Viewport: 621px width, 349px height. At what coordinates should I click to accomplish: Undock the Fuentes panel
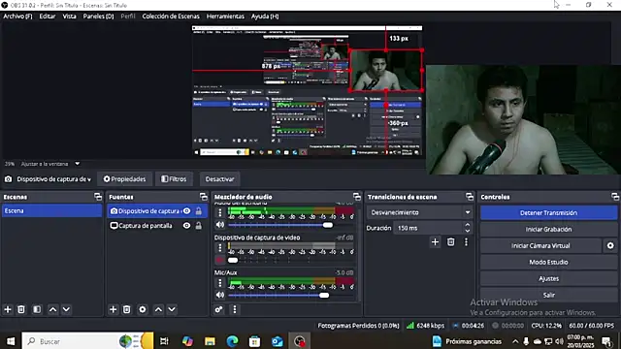tap(203, 197)
